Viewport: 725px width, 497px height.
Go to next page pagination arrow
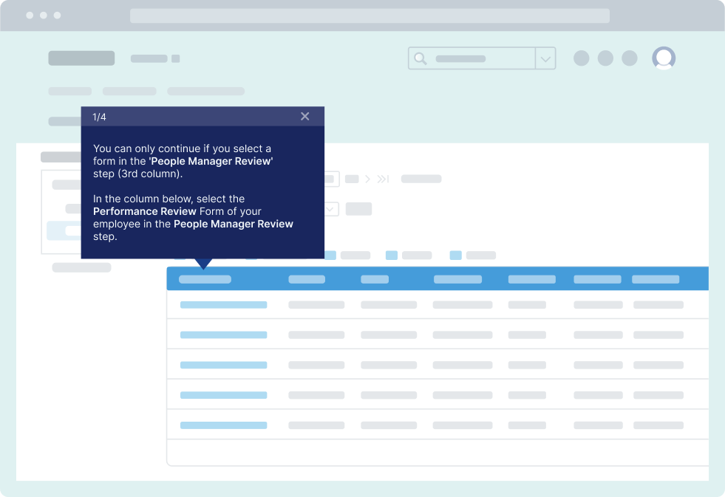[x=367, y=179]
